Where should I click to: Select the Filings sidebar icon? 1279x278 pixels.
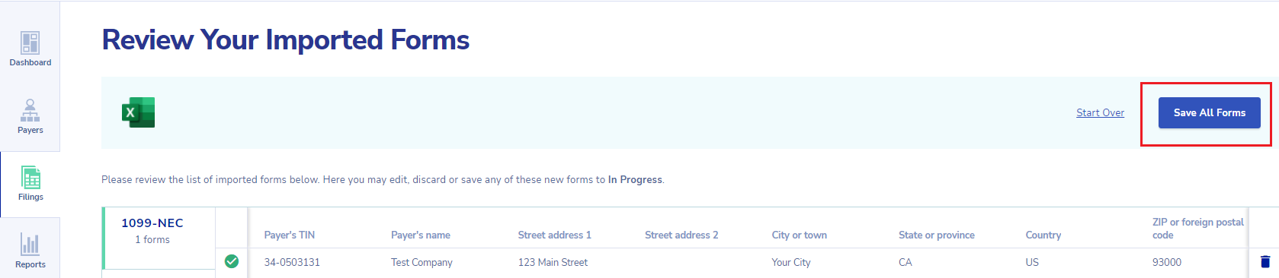point(30,177)
